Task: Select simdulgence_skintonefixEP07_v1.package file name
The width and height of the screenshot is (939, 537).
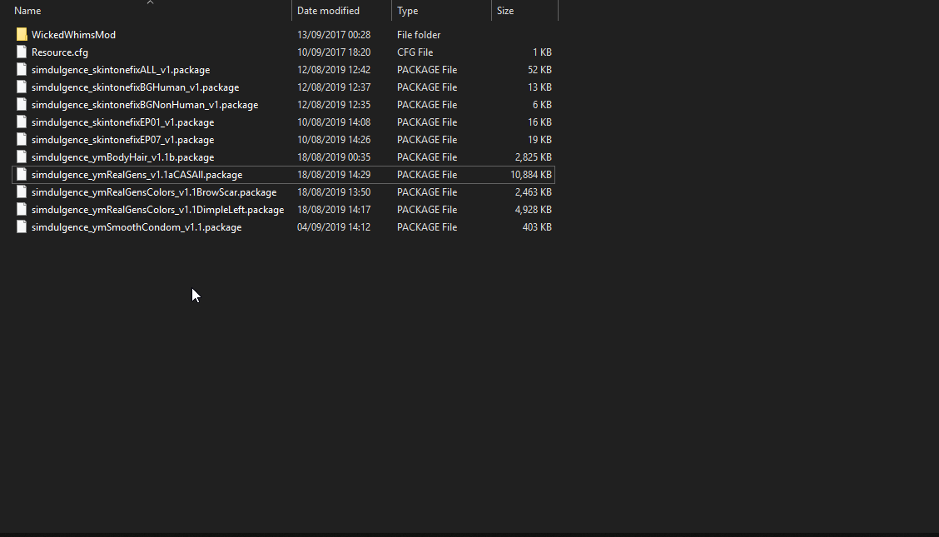Action: (122, 140)
